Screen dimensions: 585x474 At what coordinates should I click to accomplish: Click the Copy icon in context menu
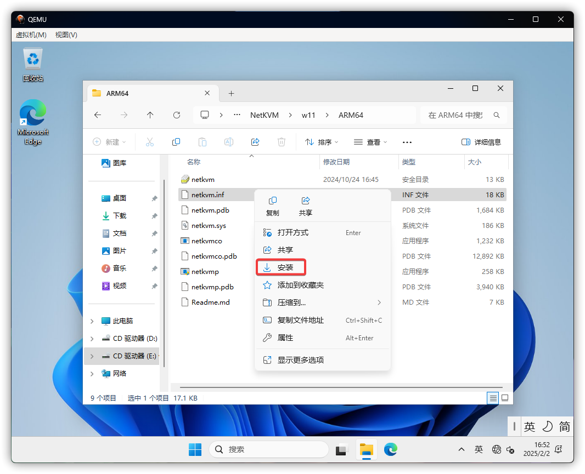click(x=272, y=205)
